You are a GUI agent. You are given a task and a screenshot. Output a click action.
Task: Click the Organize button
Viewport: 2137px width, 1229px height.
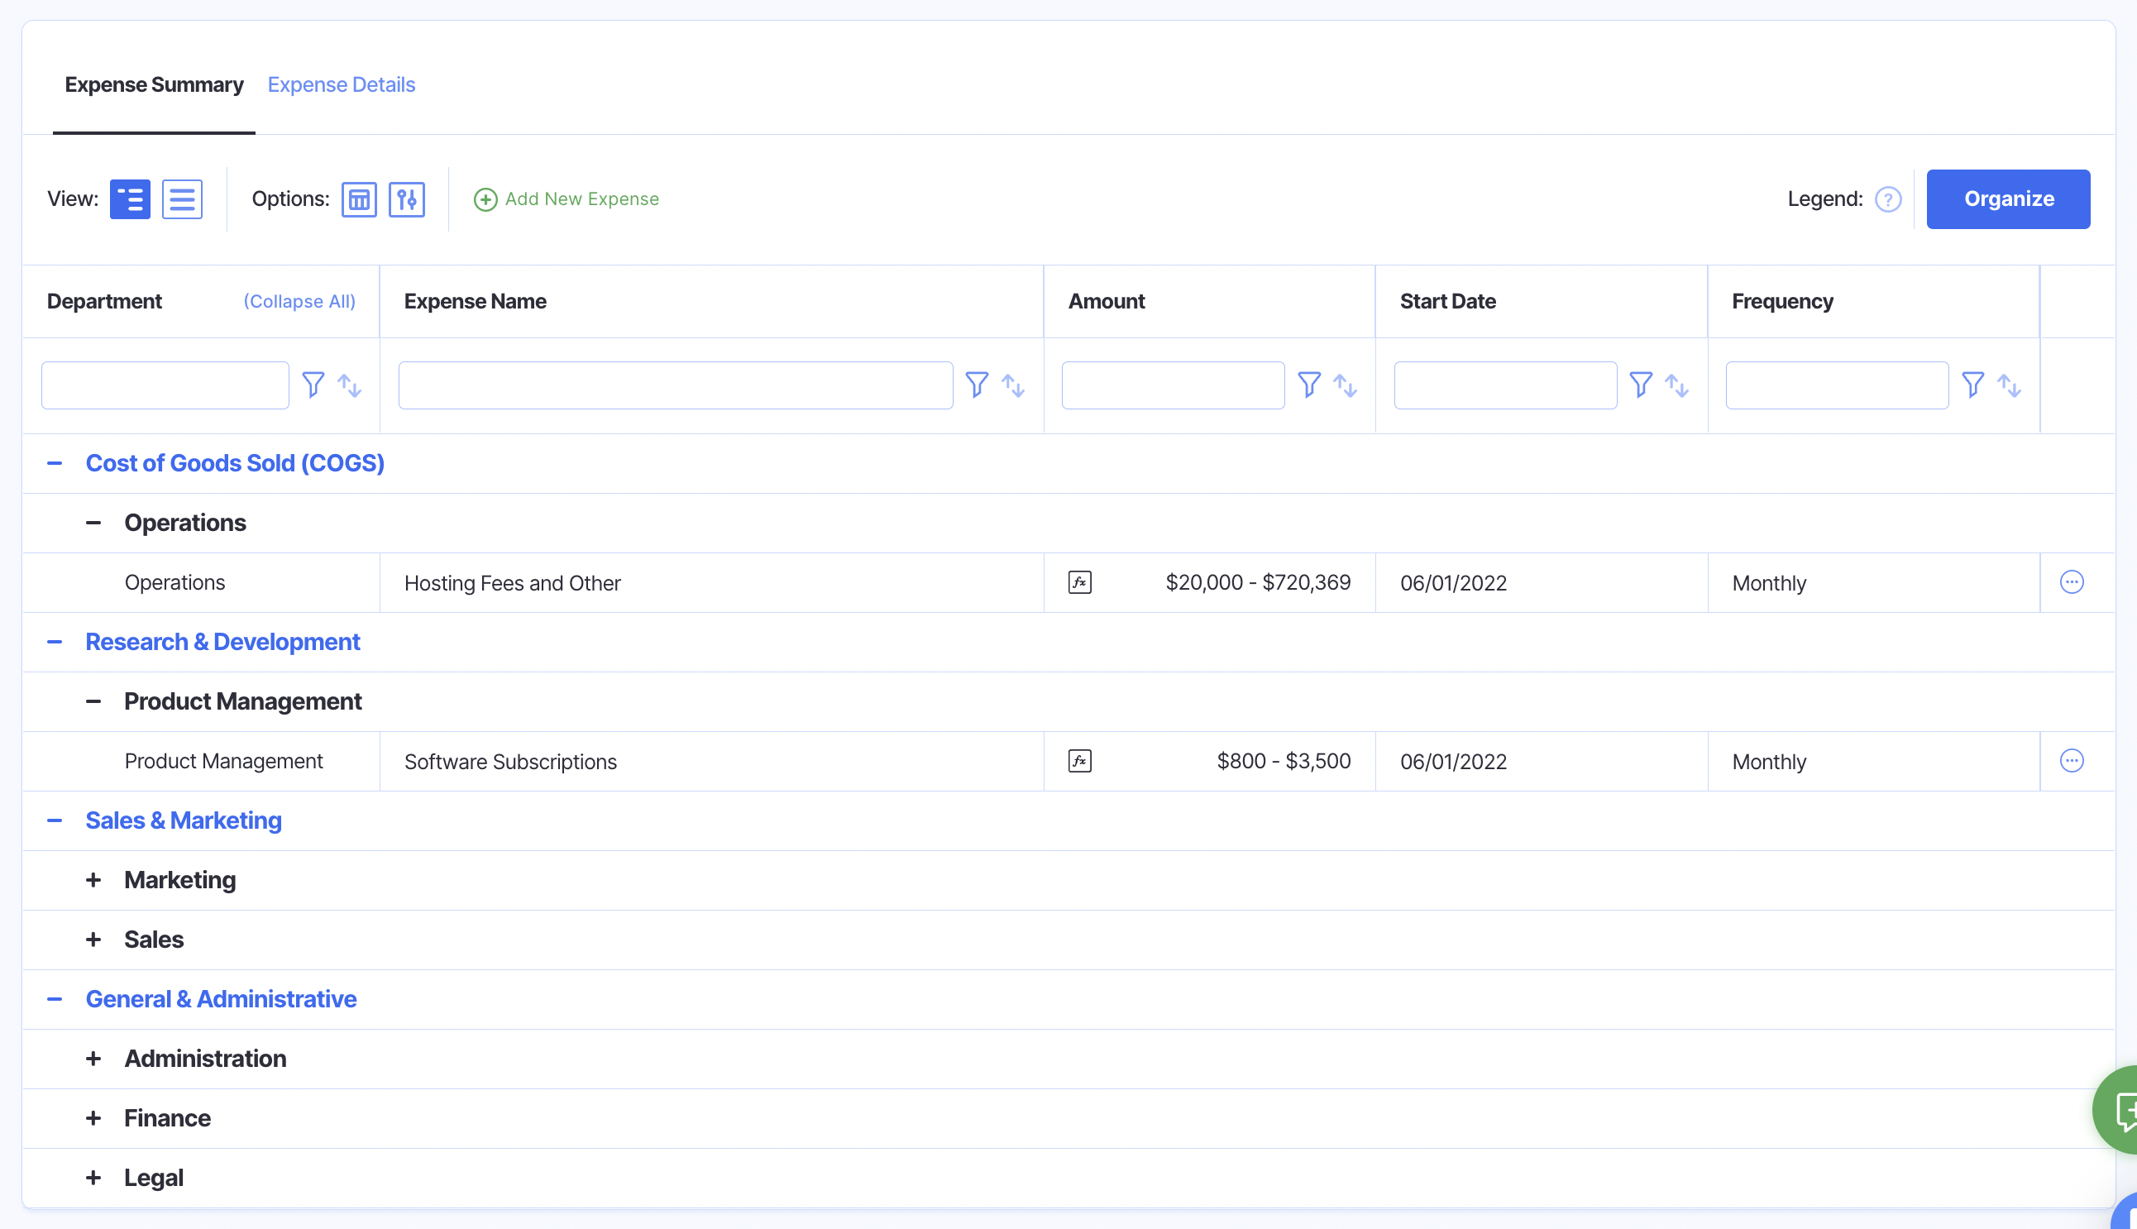[x=2008, y=199]
